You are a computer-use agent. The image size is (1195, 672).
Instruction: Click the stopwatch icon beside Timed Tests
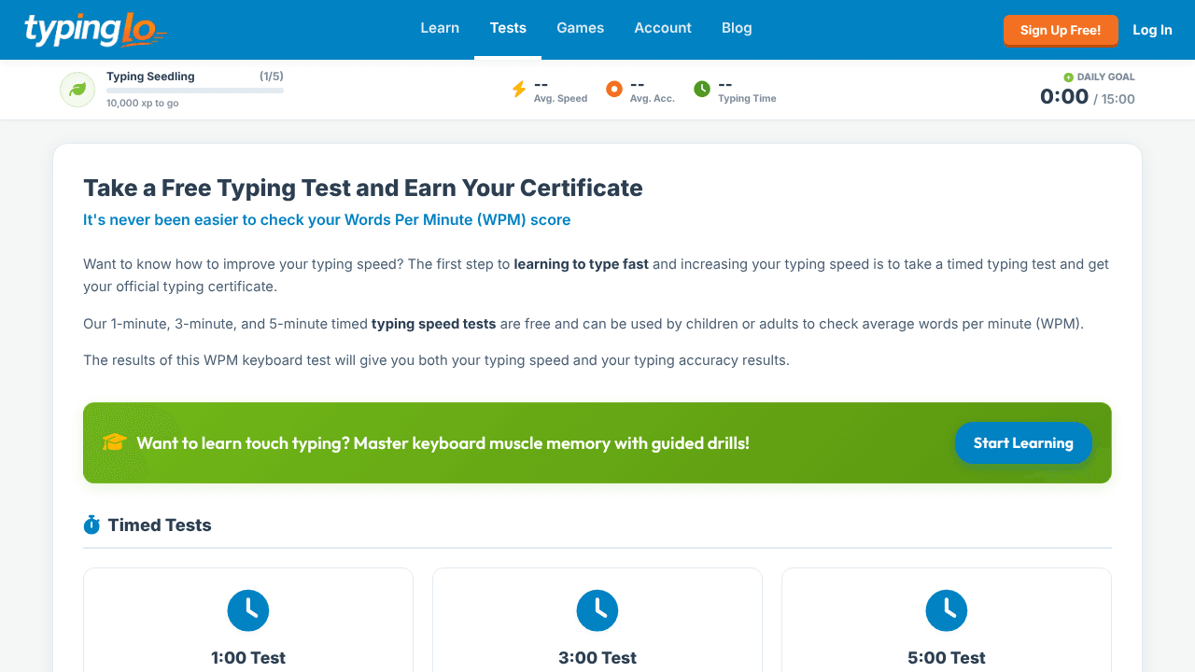tap(91, 525)
